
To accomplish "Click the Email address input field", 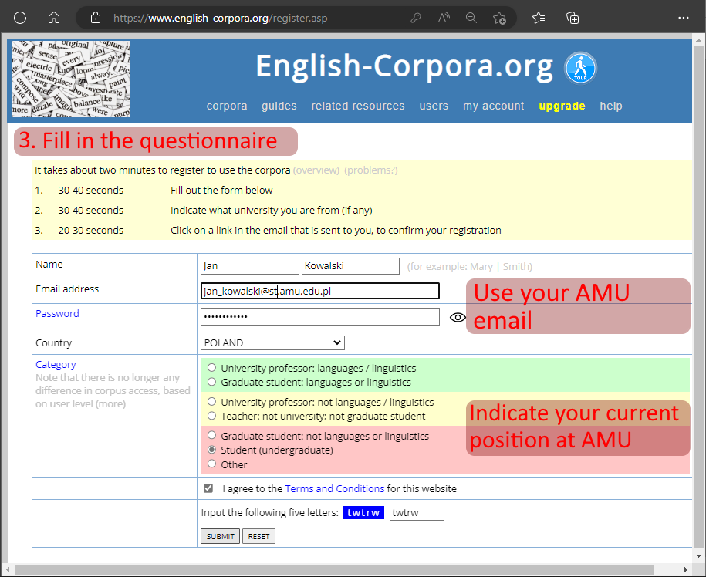I will pyautogui.click(x=319, y=291).
